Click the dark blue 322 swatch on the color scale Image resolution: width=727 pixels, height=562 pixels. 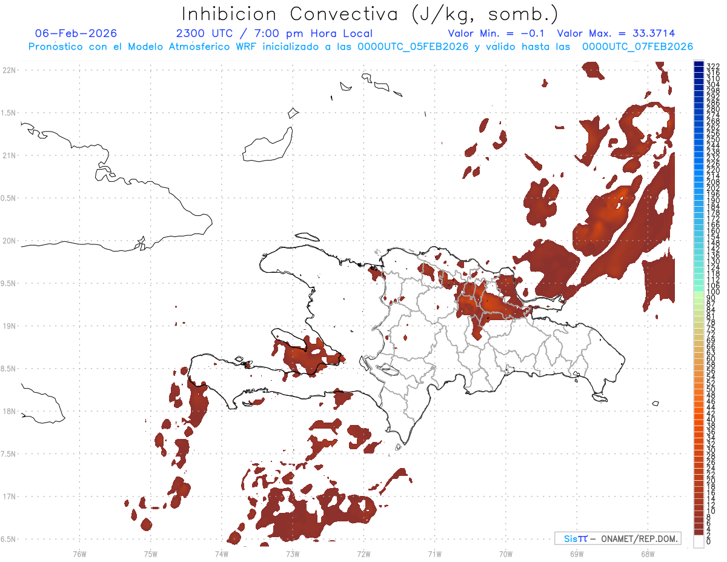tap(699, 64)
